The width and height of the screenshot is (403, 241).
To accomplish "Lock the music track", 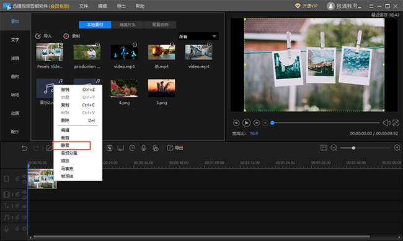I will (x=17, y=217).
